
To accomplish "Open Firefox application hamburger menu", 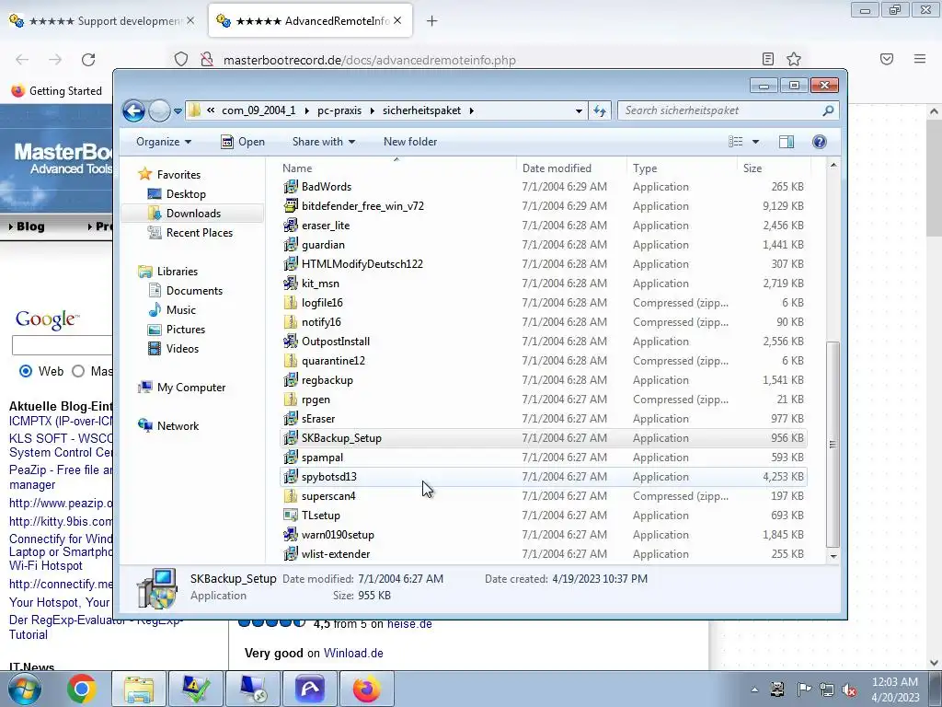I will tap(920, 59).
